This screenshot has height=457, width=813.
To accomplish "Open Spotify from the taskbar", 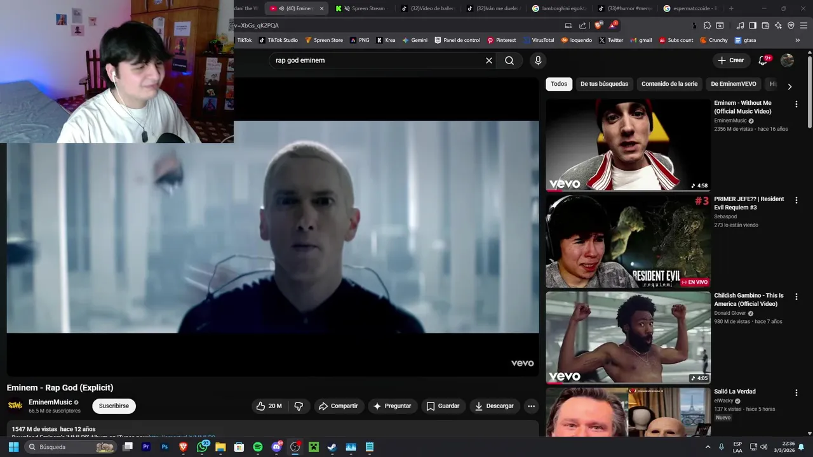I will tap(258, 447).
